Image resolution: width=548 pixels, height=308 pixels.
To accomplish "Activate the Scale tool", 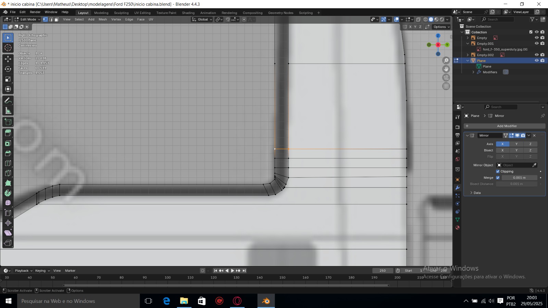I will 8,79.
